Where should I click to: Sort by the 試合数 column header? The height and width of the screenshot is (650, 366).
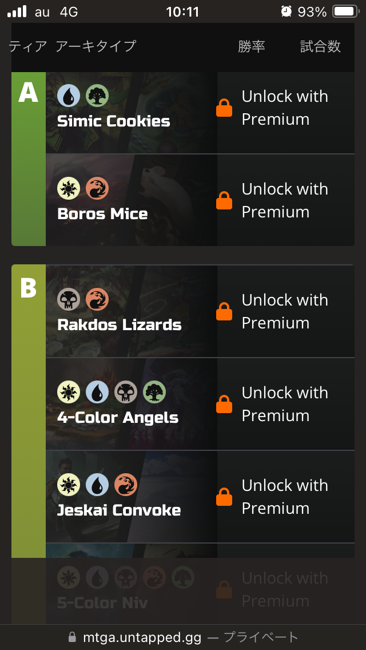pyautogui.click(x=320, y=46)
